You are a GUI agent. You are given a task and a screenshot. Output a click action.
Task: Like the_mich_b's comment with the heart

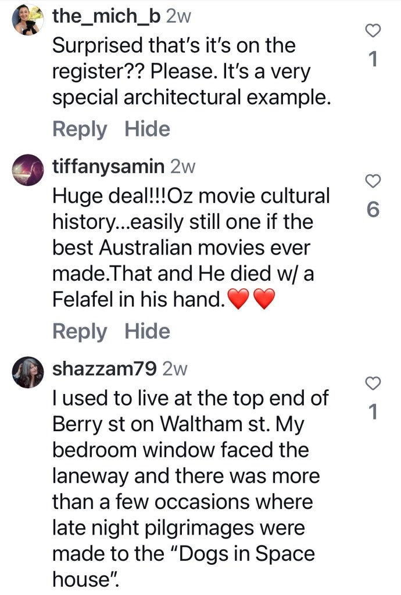(373, 30)
